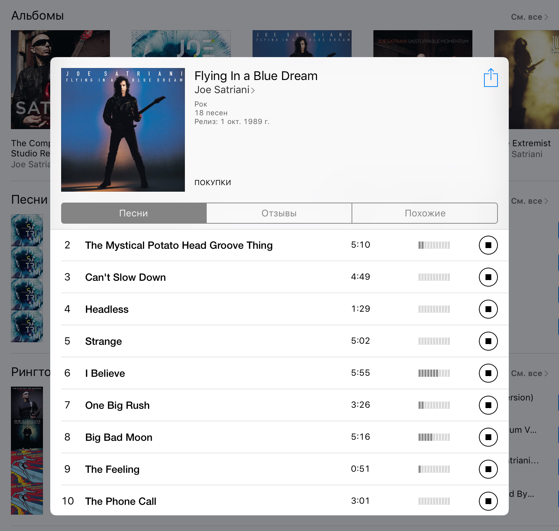
Task: Click the popularity bar of I Believe
Action: tap(434, 373)
